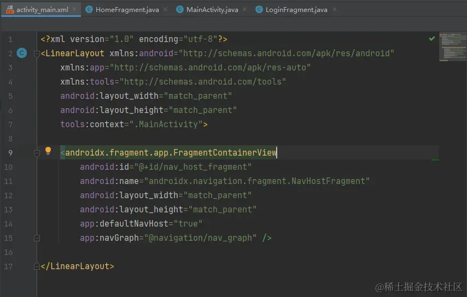Click the fold end marker on line 15
467x297 pixels.
point(37,238)
